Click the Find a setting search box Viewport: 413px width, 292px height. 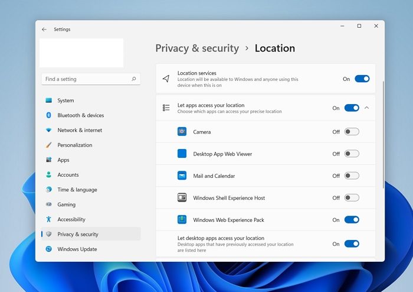[x=91, y=79]
